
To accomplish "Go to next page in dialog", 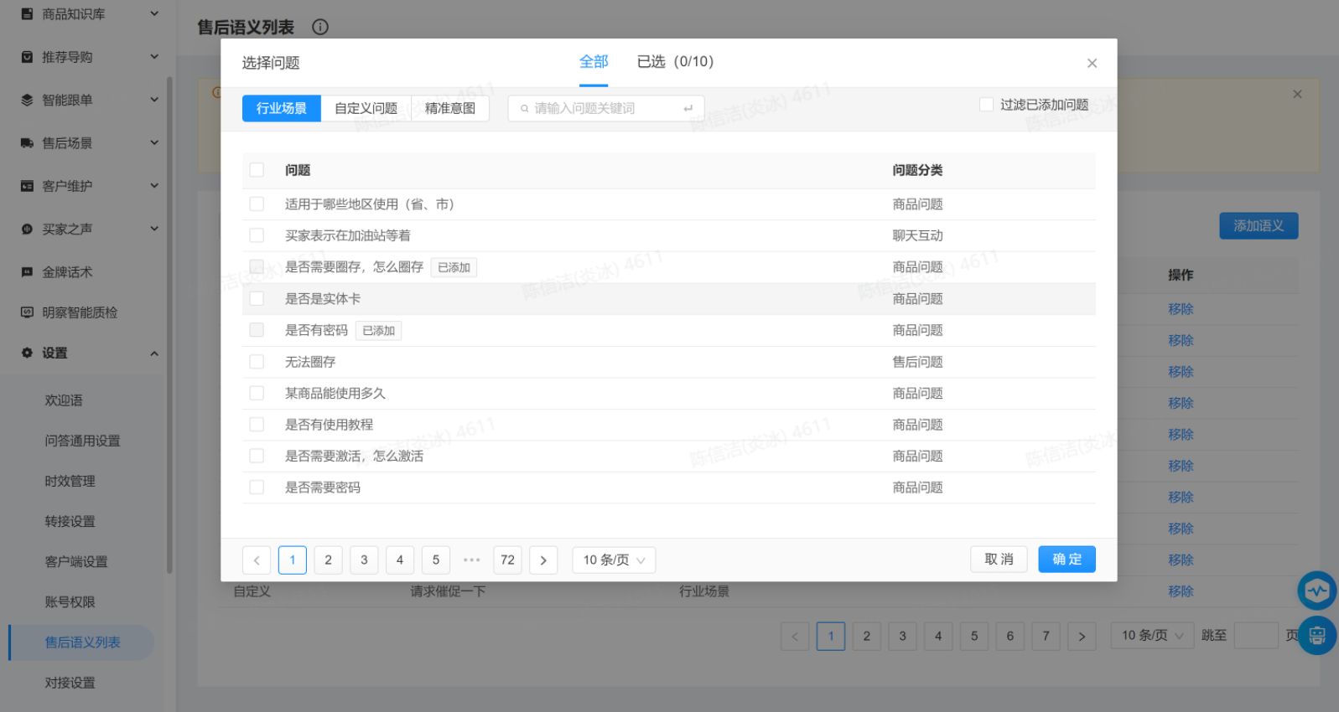I will (543, 560).
